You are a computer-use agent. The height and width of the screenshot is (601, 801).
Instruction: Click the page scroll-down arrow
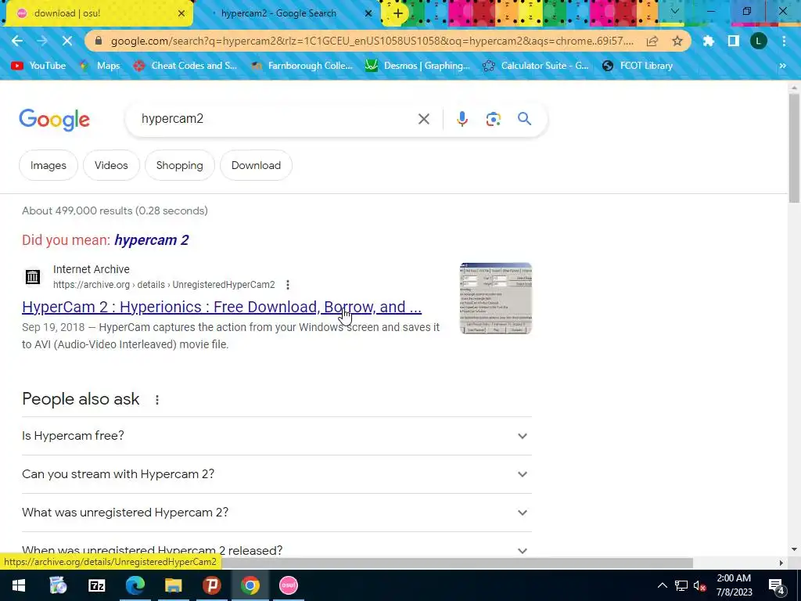pyautogui.click(x=793, y=549)
